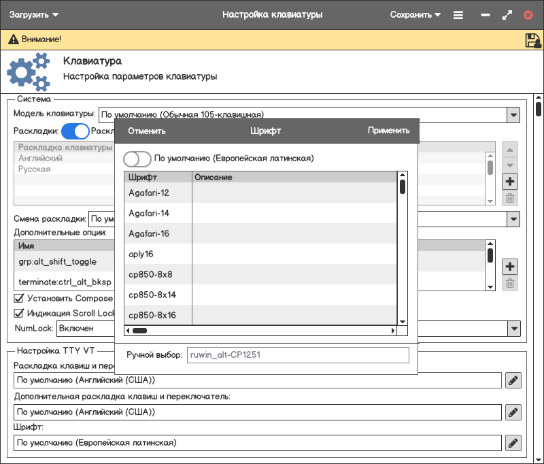This screenshot has height=464, width=544.
Task: Expand the keyboard model dropdown
Action: [x=513, y=115]
